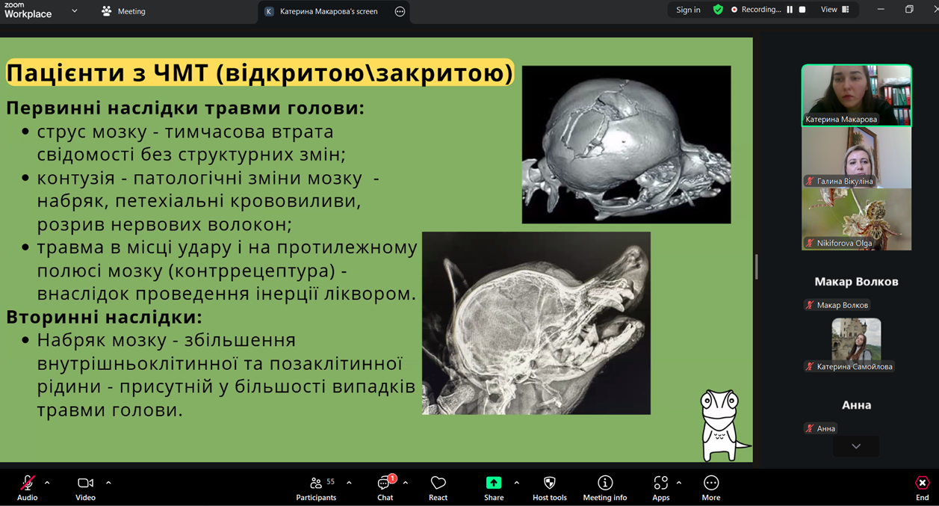Toggle the Video camera button
939x506 pixels.
85,487
